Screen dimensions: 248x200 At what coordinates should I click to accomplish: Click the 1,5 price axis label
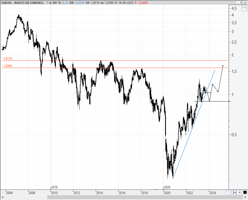click(x=234, y=71)
